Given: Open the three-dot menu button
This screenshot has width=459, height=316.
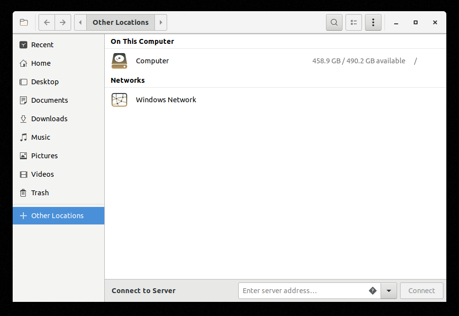Looking at the screenshot, I should pyautogui.click(x=373, y=22).
